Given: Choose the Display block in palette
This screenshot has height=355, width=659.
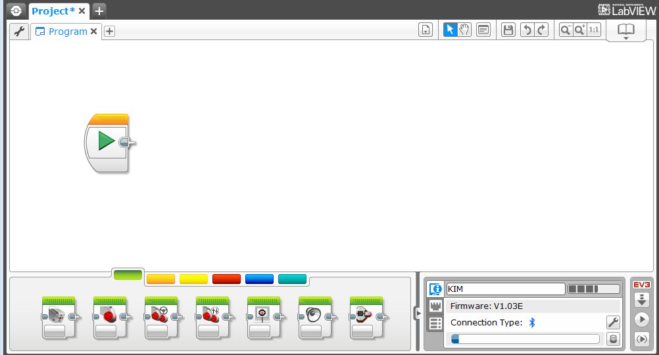Looking at the screenshot, I should (263, 317).
